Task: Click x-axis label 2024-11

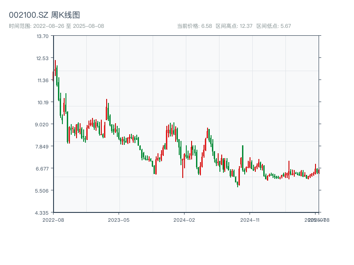Action: point(250,220)
